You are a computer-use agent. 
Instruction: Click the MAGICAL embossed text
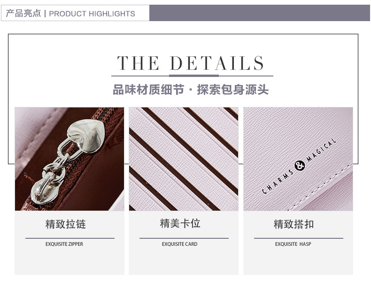(321, 150)
